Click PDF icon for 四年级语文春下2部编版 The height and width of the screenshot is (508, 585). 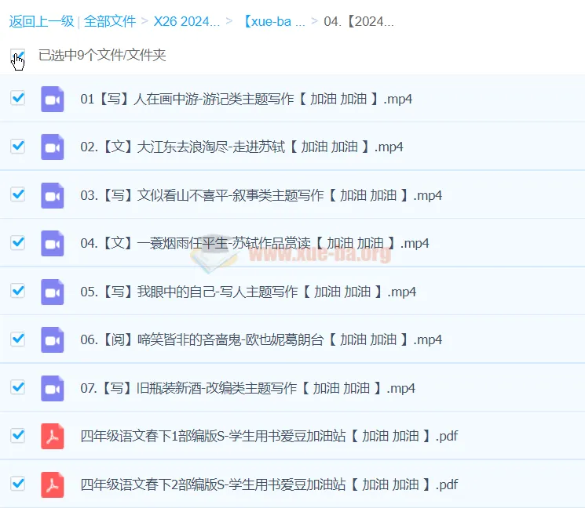53,484
